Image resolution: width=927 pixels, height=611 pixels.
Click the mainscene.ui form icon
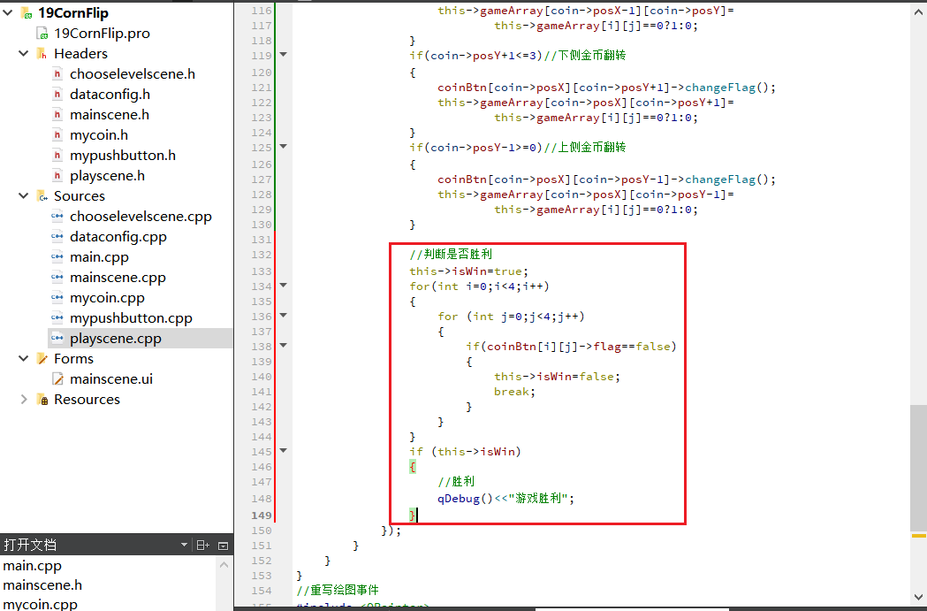(x=57, y=379)
